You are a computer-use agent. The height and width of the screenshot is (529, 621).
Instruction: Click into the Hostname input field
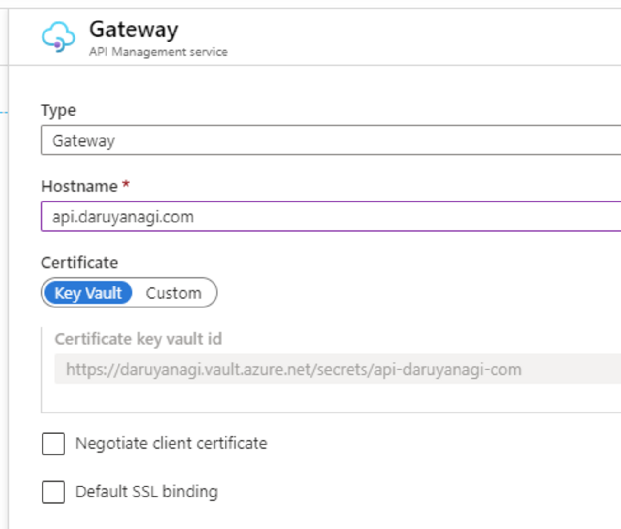point(382,217)
